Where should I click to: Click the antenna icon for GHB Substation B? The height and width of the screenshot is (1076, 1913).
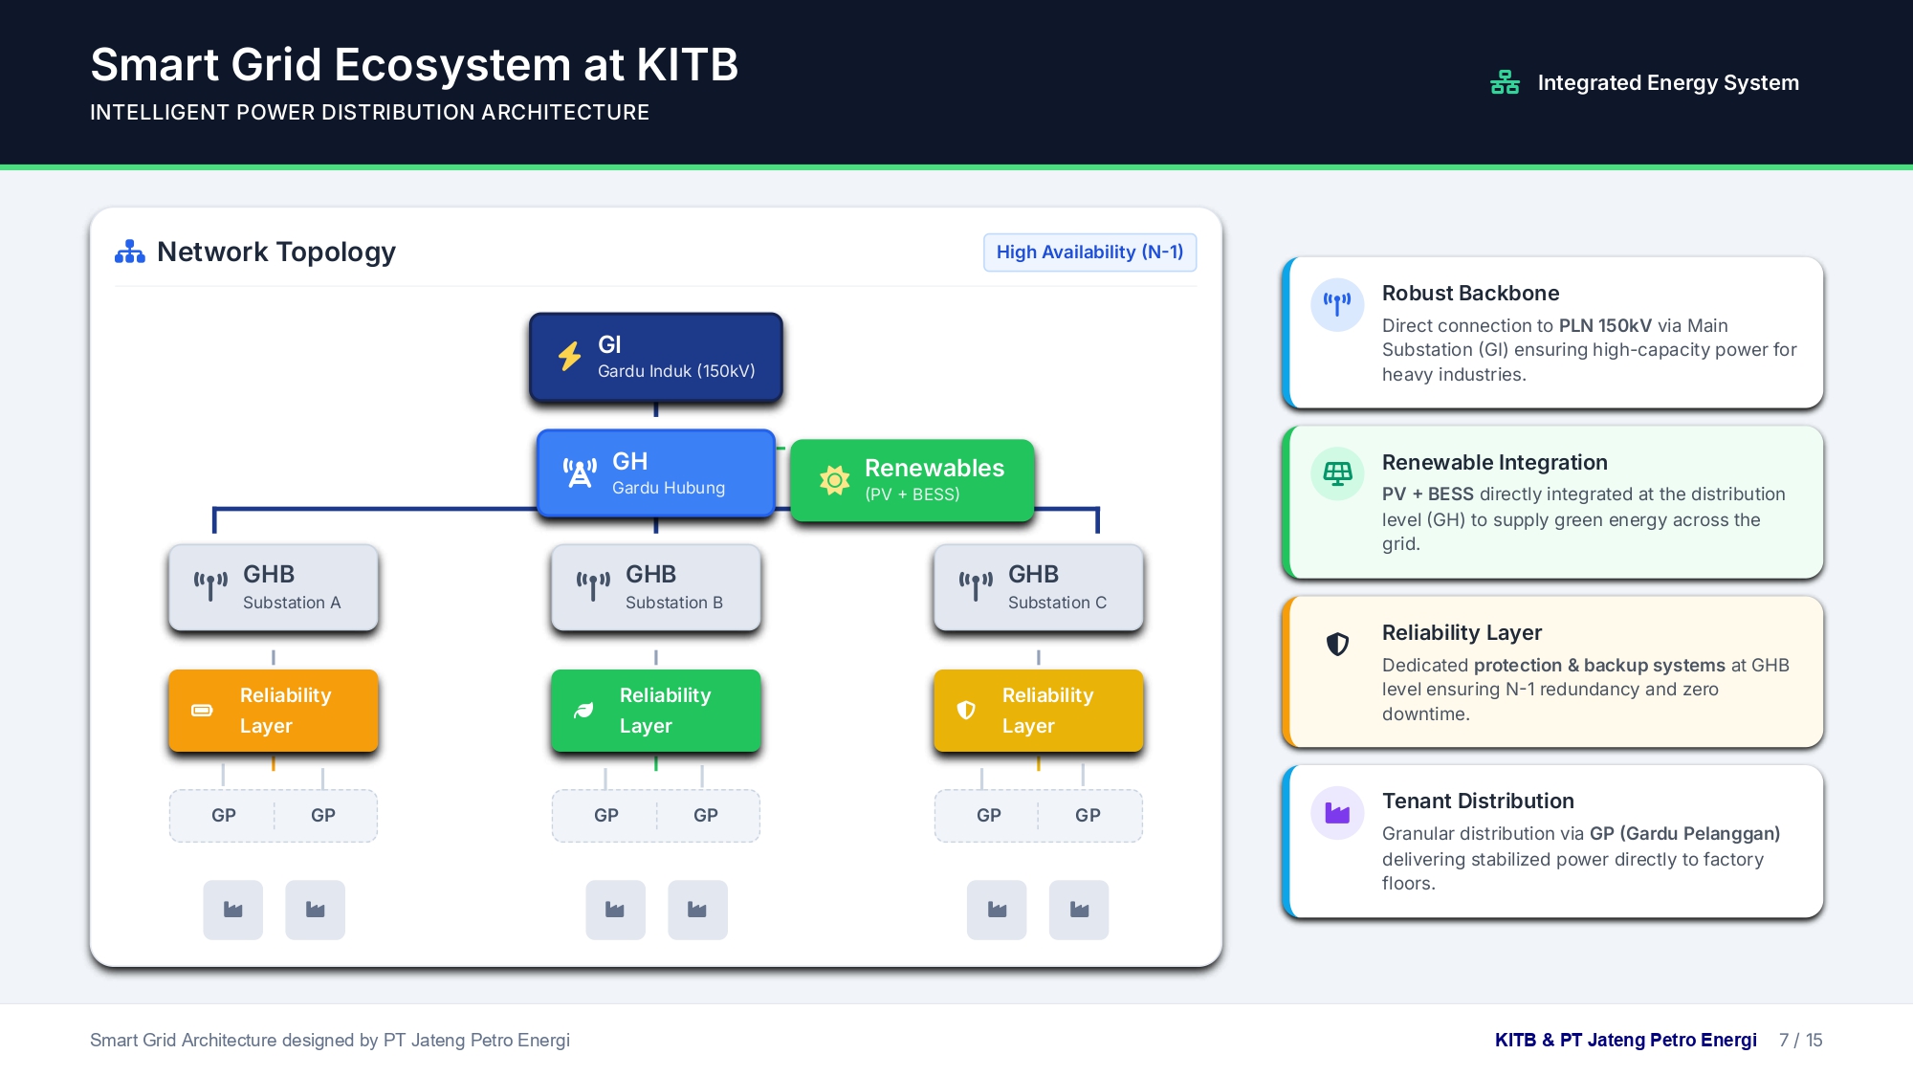(x=593, y=586)
